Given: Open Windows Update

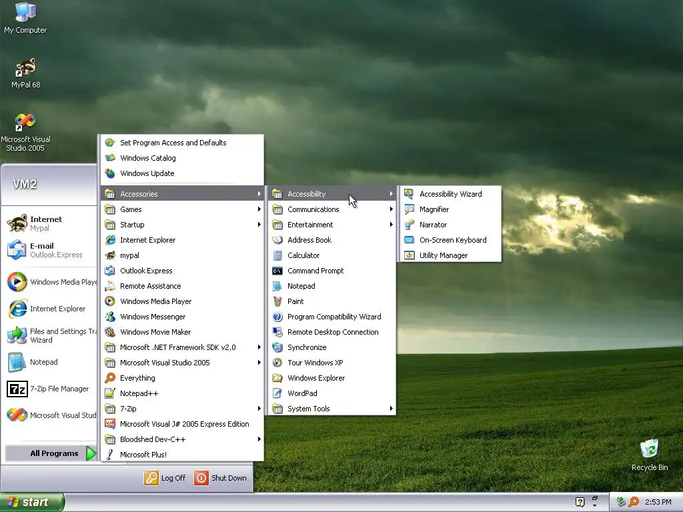Looking at the screenshot, I should coord(182,173).
